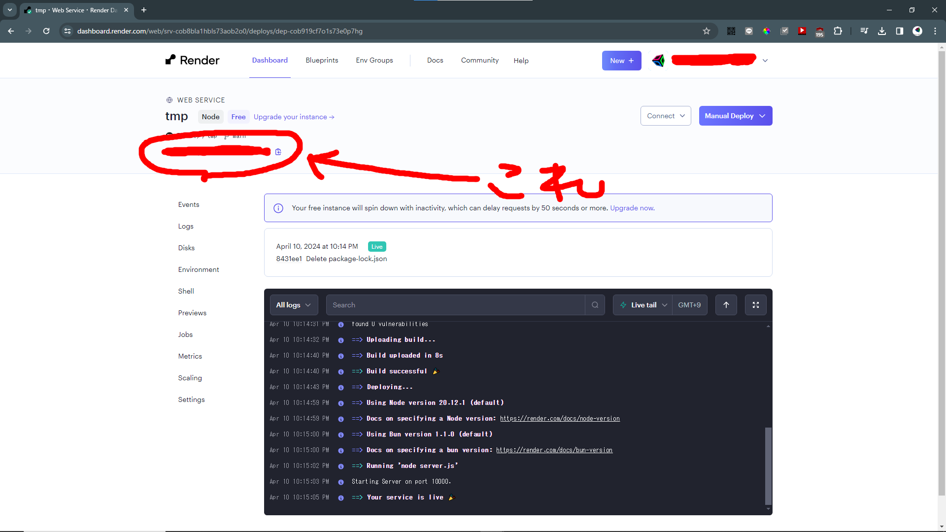Image resolution: width=946 pixels, height=532 pixels.
Task: Copy the service URL with clipboard icon
Action: [278, 152]
